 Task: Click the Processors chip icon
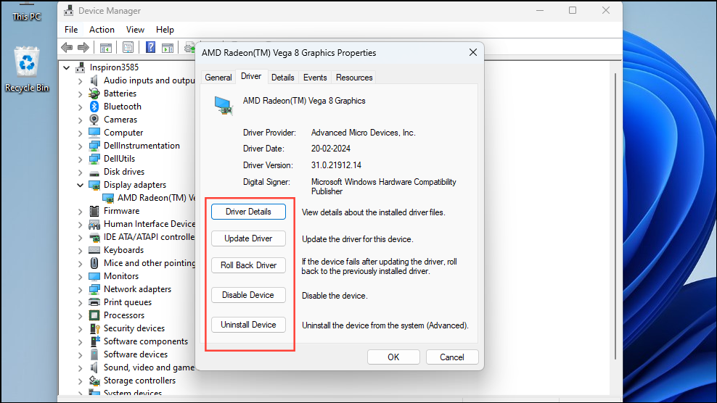coord(94,315)
